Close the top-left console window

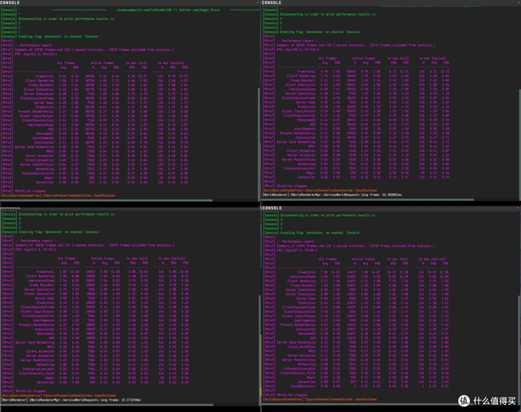(x=258, y=3)
